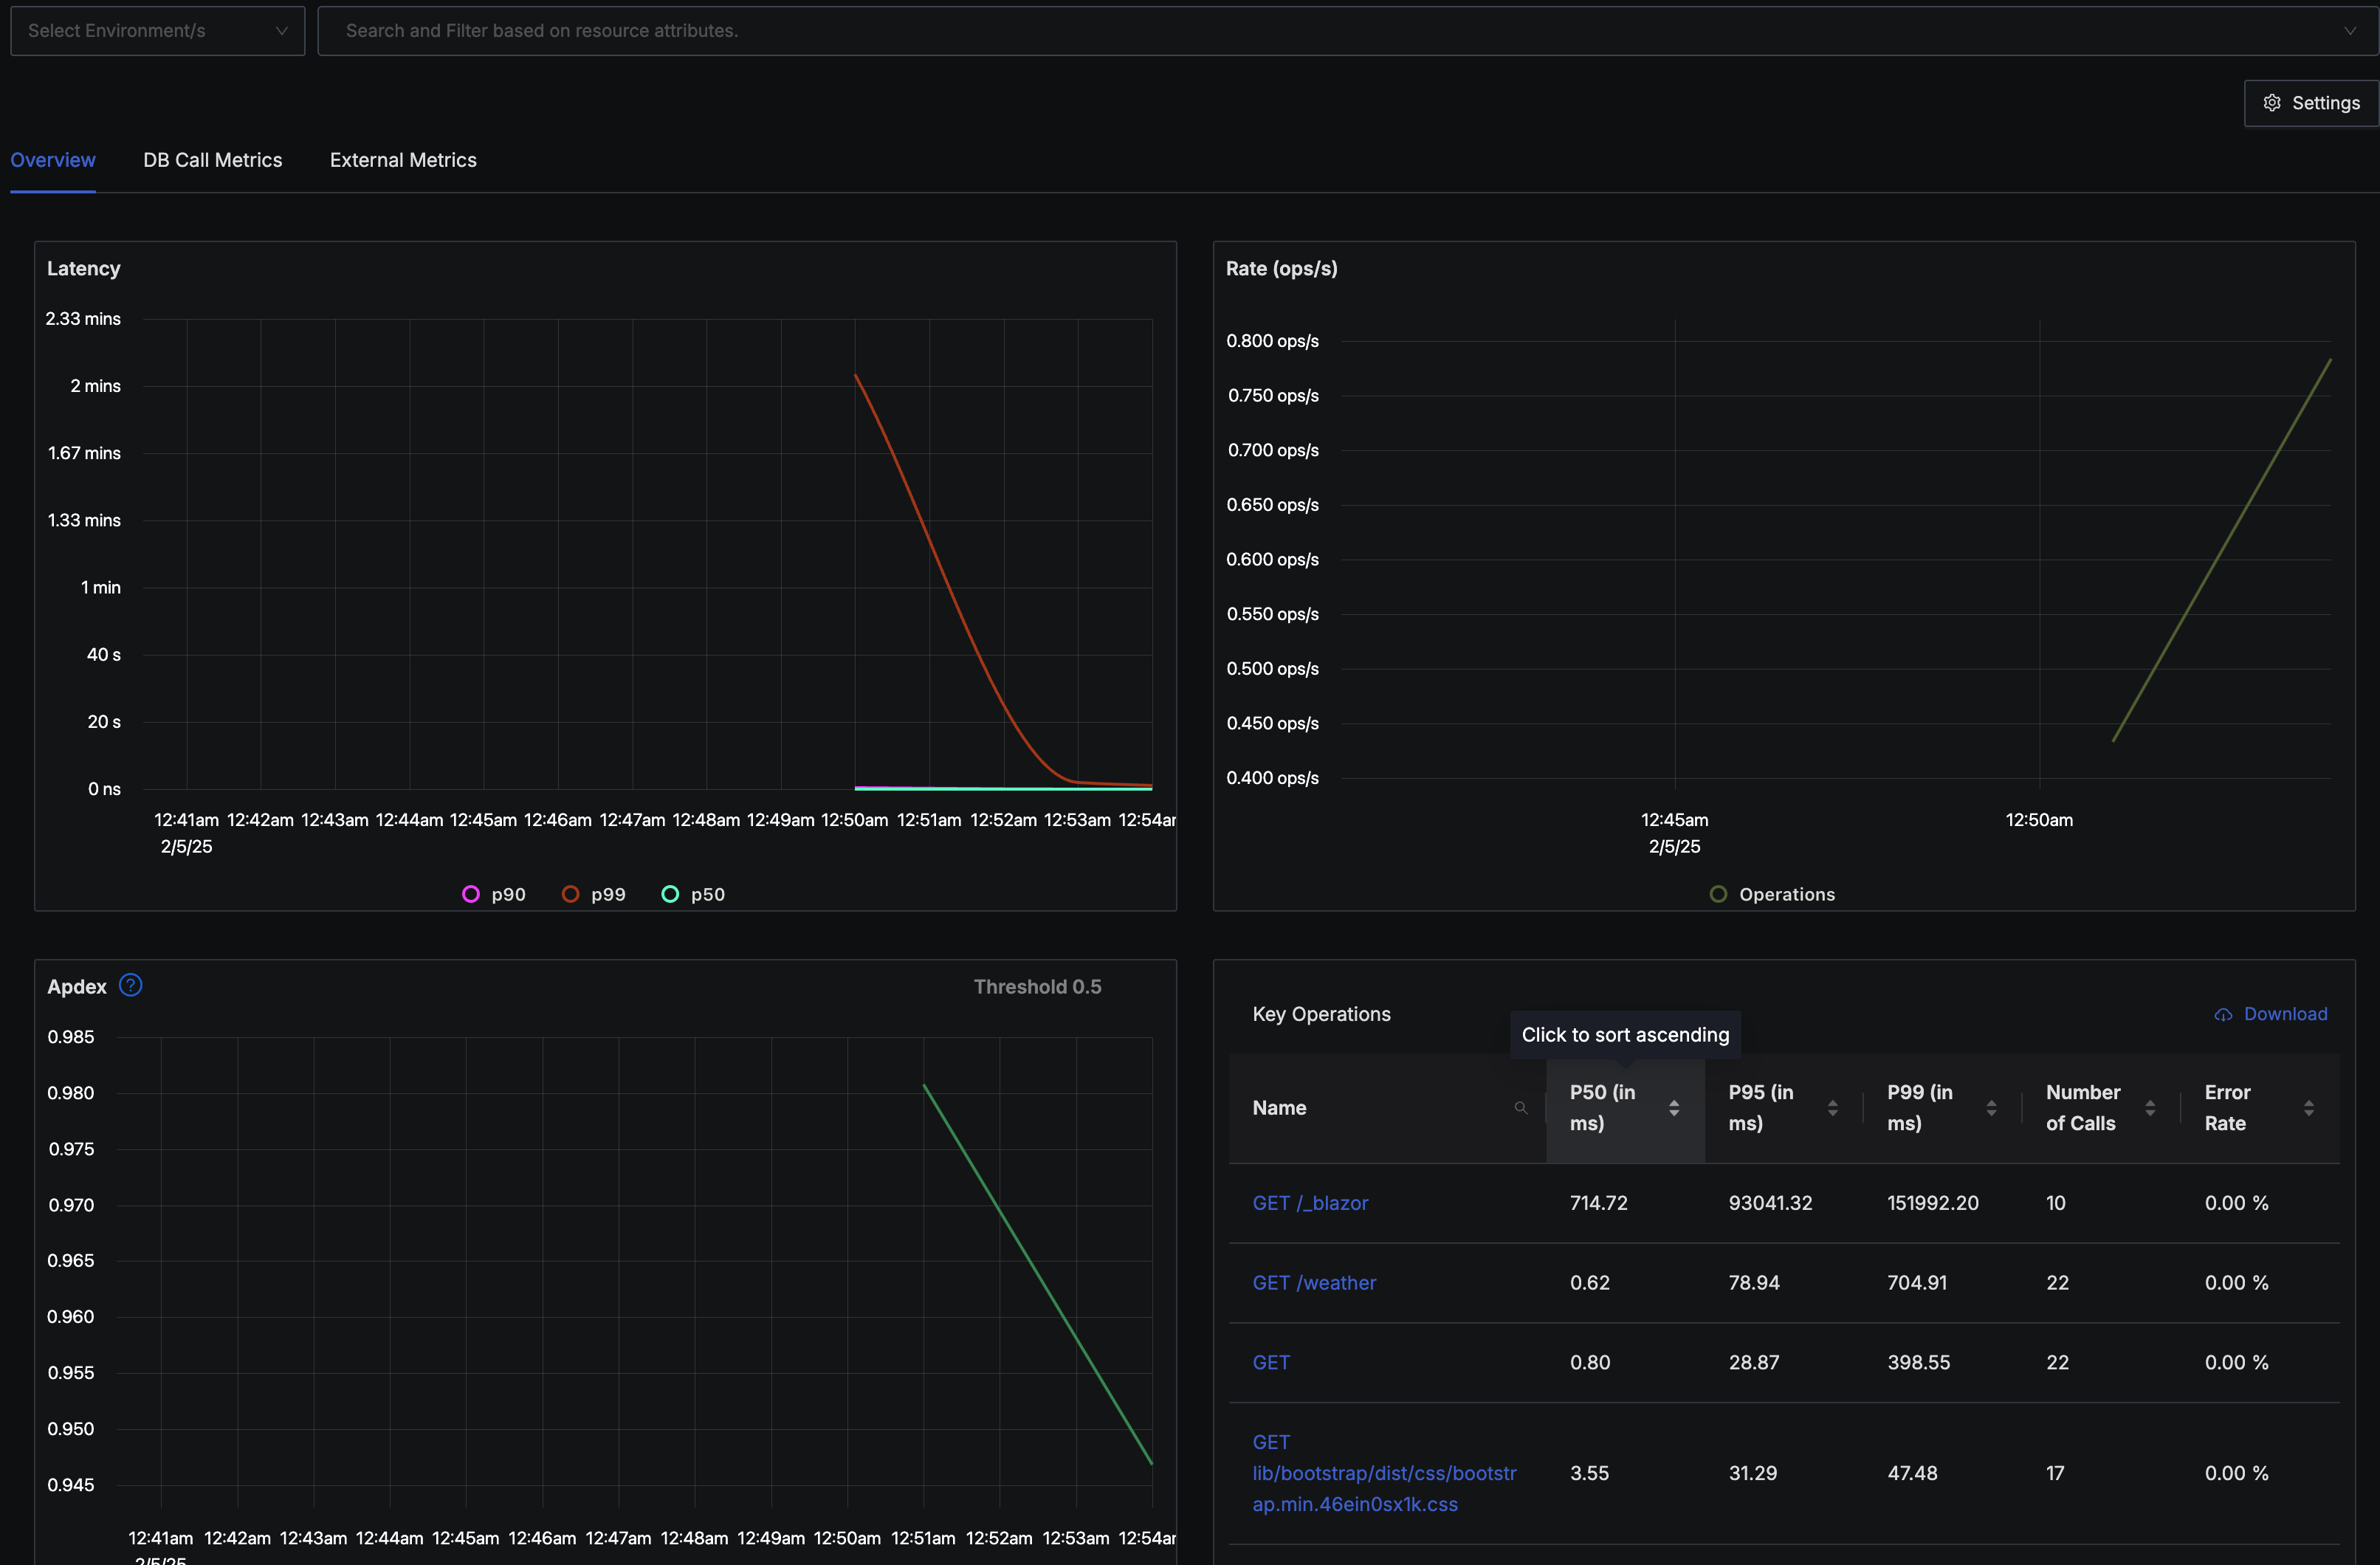Screen dimensions: 2380x1565
Task: Click the Apdex help question-mark icon
Action: click(x=131, y=985)
